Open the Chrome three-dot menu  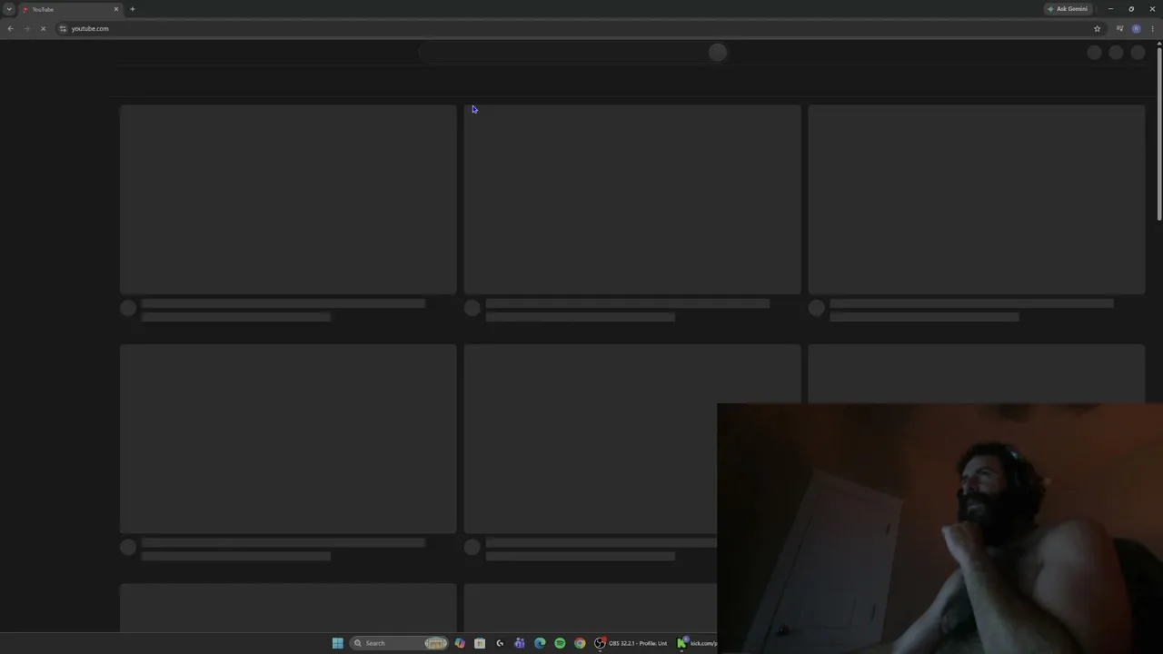[x=1152, y=28]
